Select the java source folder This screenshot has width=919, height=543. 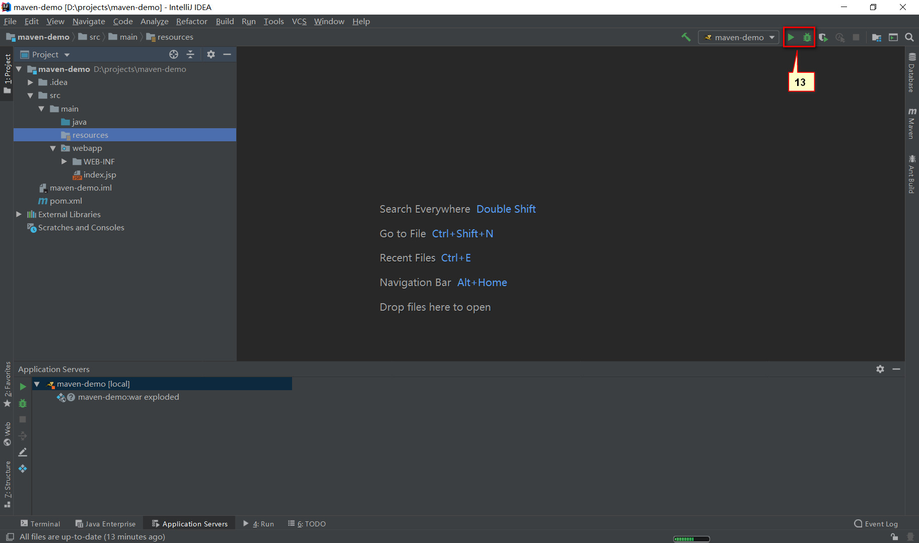point(74,122)
